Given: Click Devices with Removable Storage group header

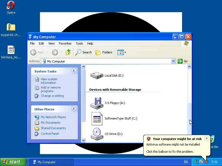Looking at the screenshot, I should click(115, 90).
